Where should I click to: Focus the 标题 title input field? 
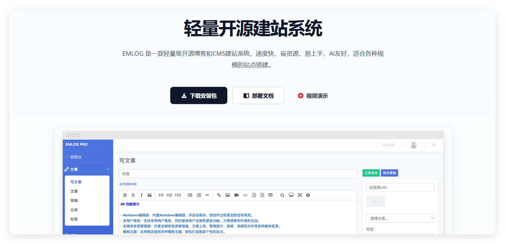[238, 174]
